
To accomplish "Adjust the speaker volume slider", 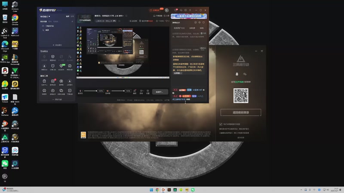I will tap(117, 91).
